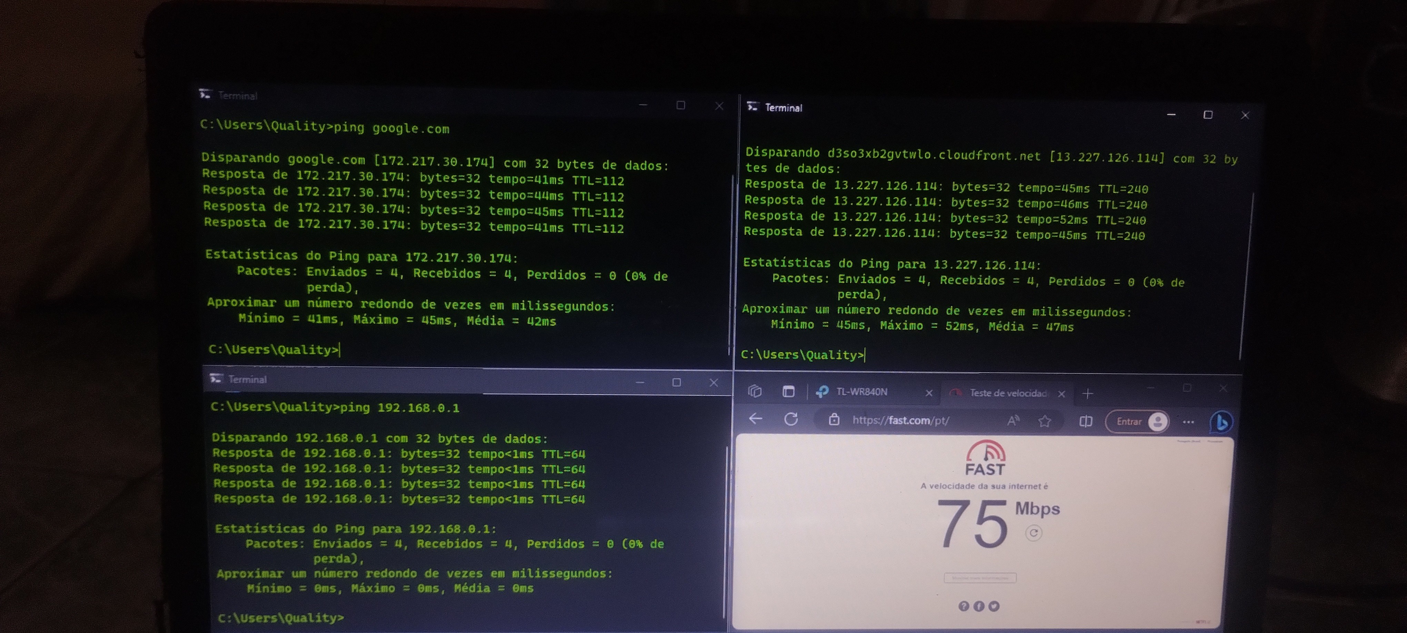
Task: Open the Facebook share icon
Action: pyautogui.click(x=979, y=606)
